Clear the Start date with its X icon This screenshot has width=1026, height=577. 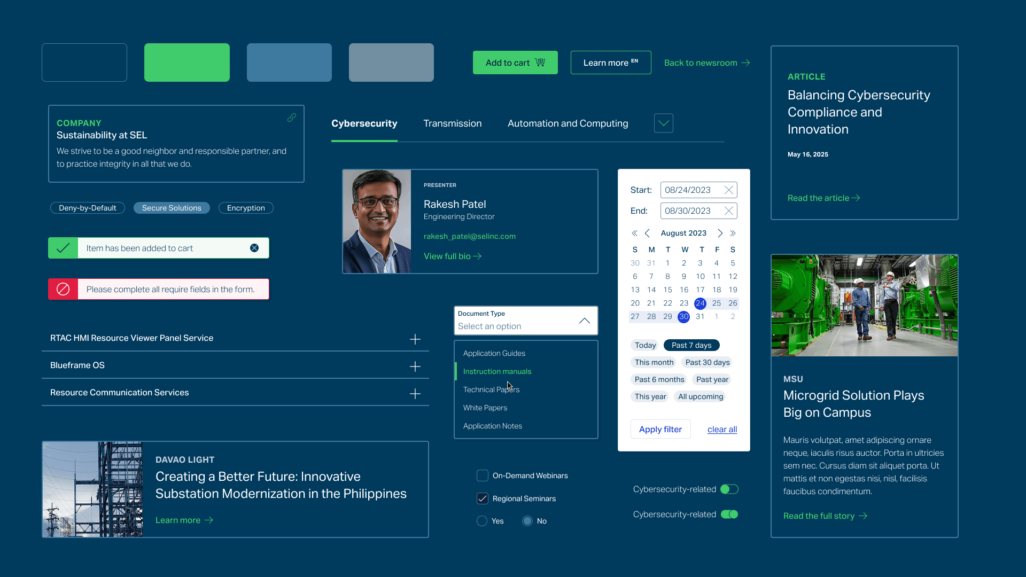coord(728,190)
